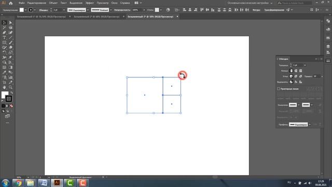The image size is (332, 187).
Task: Align stroke to outside option
Action: click(301, 82)
